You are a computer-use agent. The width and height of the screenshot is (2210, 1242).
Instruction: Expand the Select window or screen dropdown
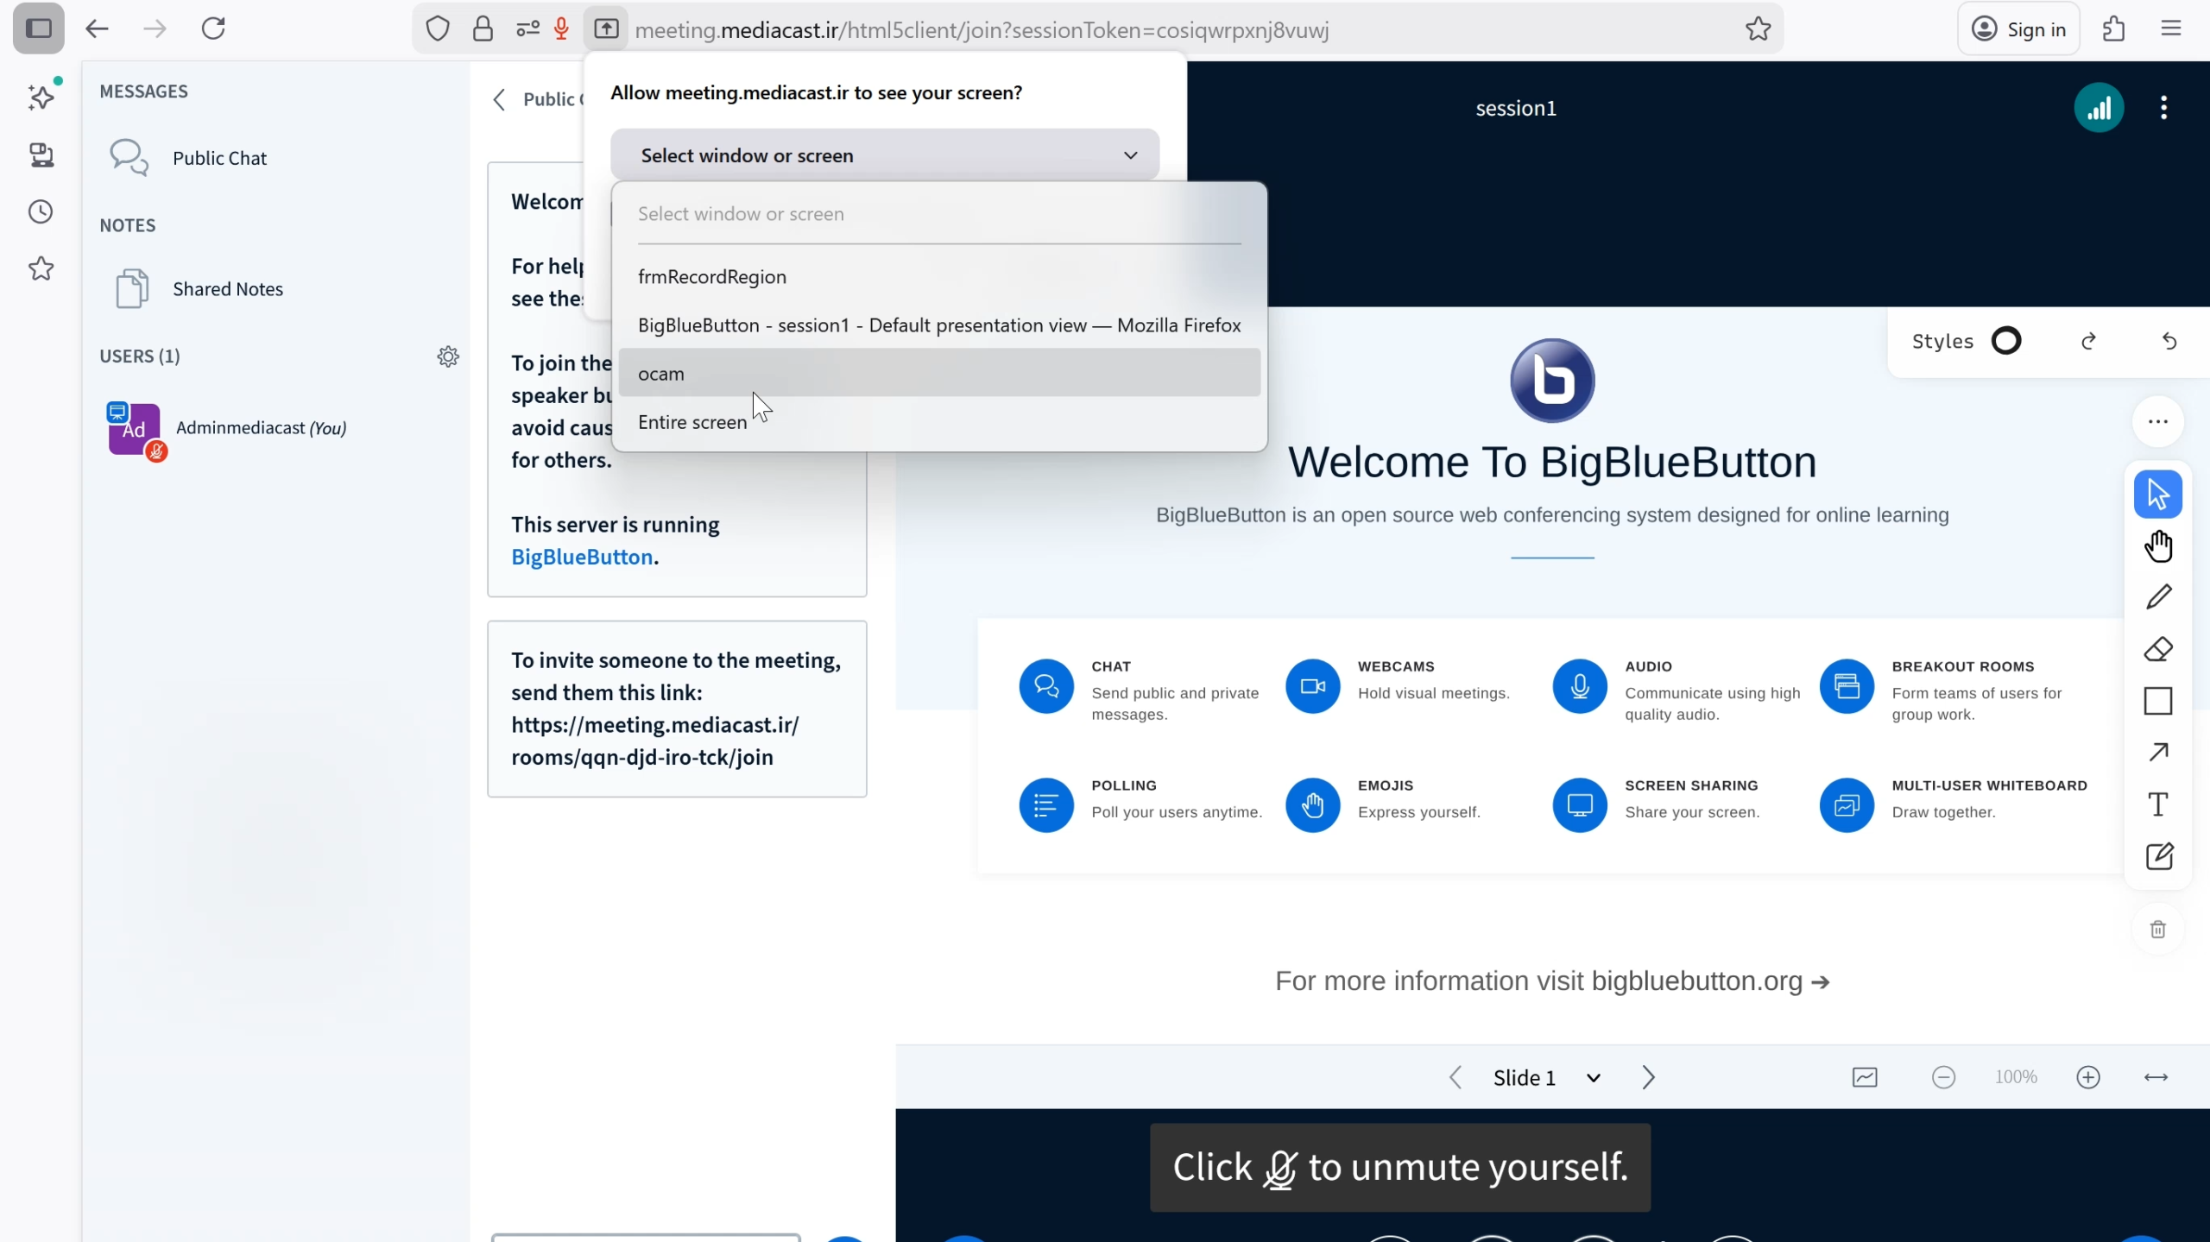tap(884, 155)
